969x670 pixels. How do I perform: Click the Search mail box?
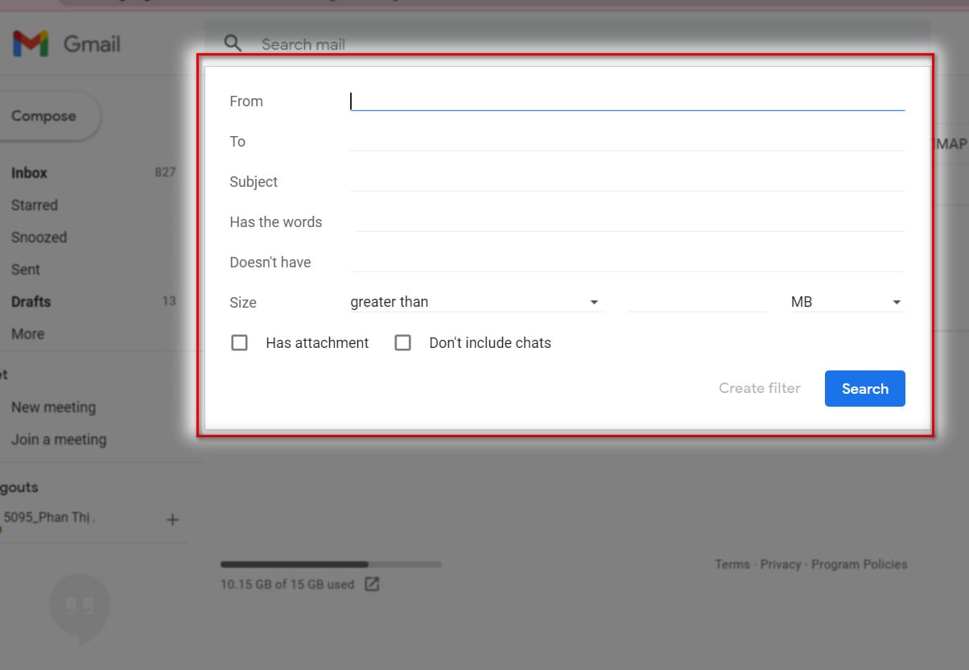pyautogui.click(x=567, y=44)
